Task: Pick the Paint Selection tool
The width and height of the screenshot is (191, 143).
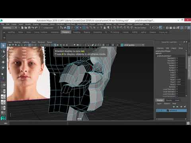Action: (3, 56)
